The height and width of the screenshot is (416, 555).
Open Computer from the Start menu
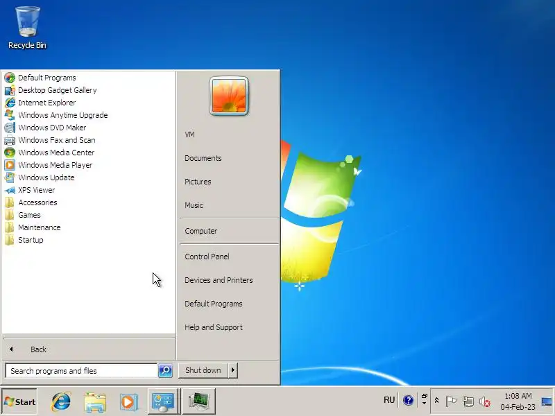coord(201,231)
